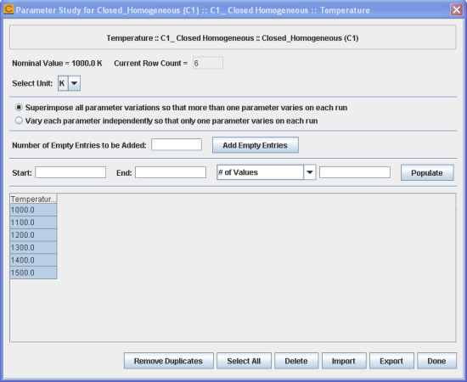Click Remove Duplicates button
This screenshot has width=467, height=382.
(x=169, y=361)
